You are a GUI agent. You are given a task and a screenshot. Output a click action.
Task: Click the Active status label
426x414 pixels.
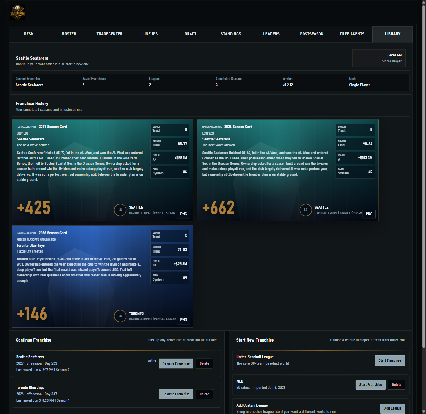[152, 360]
